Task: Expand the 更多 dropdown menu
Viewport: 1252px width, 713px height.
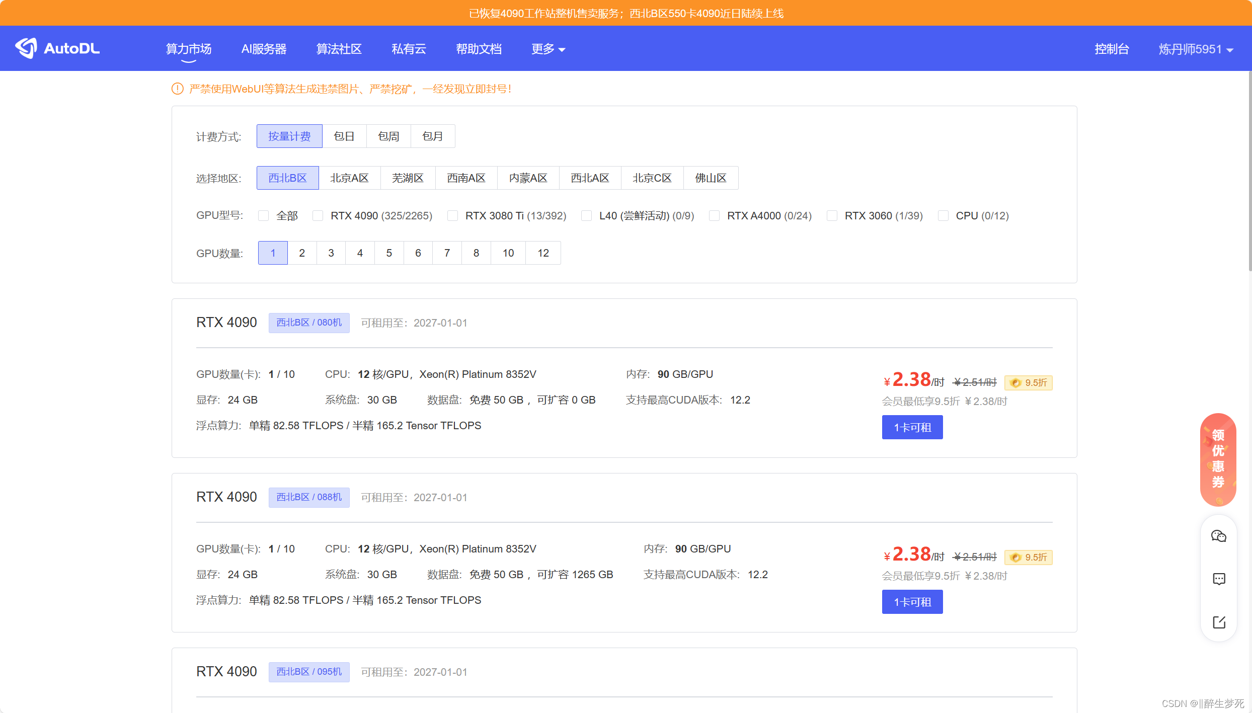Action: pyautogui.click(x=548, y=49)
